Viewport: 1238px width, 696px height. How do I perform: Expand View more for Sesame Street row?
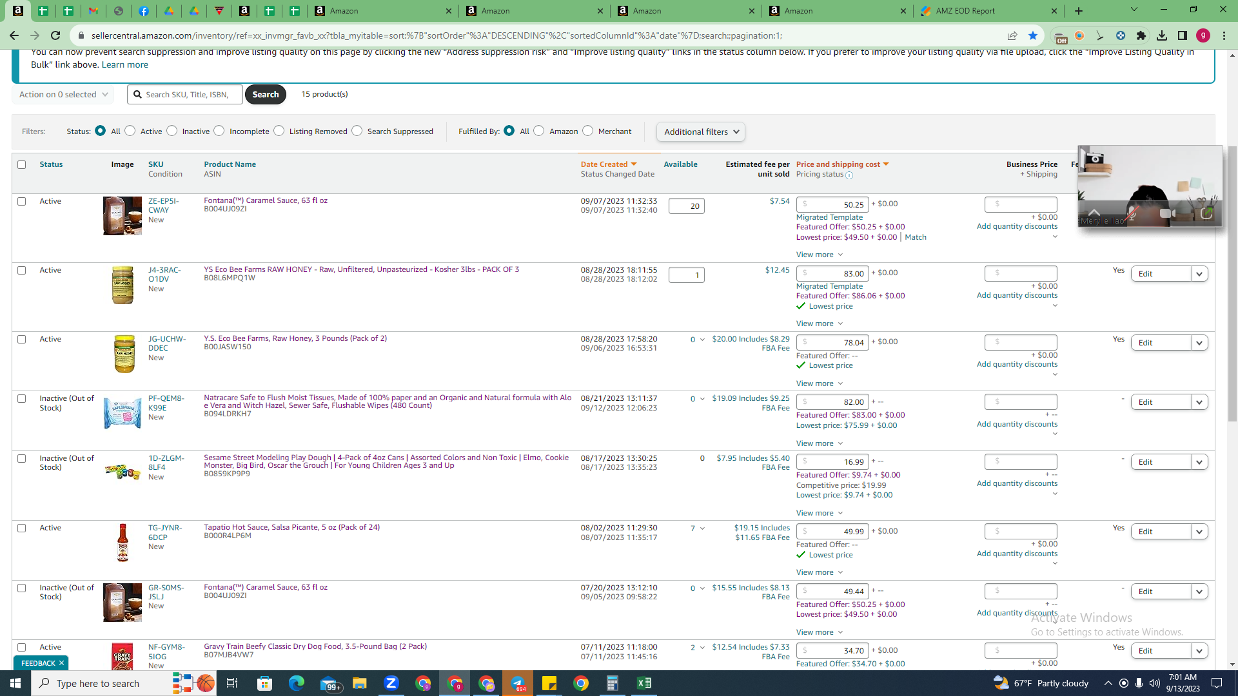[x=820, y=513]
